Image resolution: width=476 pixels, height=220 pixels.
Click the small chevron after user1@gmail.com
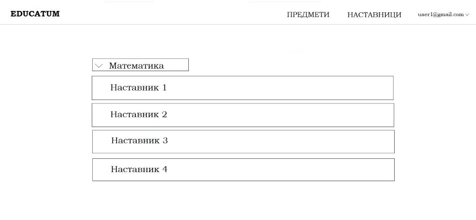coord(467,15)
